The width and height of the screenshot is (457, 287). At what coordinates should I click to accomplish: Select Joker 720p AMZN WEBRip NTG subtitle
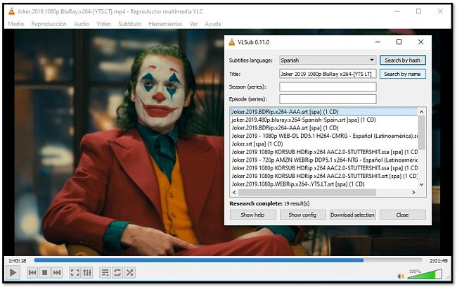(324, 160)
